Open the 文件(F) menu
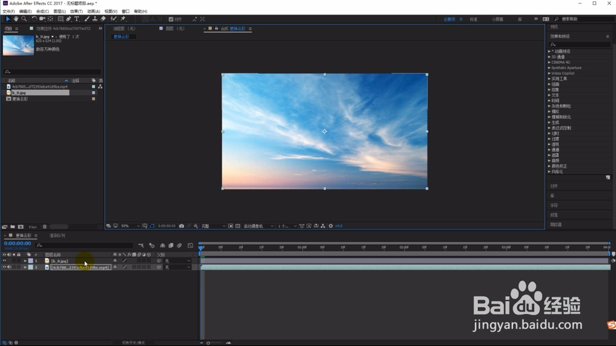Viewport: 616px width, 346px height. click(9, 11)
